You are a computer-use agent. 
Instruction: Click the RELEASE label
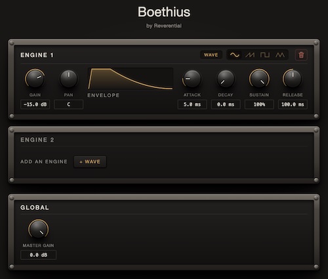coord(293,95)
